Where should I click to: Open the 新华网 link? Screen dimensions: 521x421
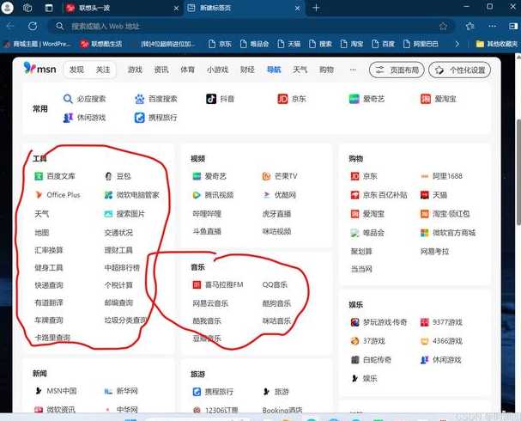pyautogui.click(x=127, y=391)
